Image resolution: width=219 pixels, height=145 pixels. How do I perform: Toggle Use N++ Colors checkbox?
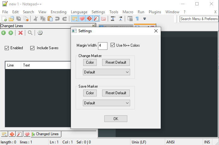click(x=112, y=45)
